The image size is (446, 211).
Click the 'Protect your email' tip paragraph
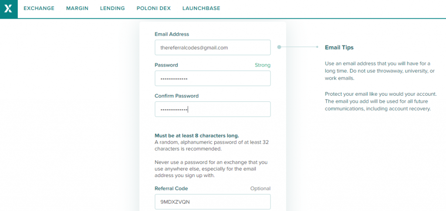[x=381, y=101]
